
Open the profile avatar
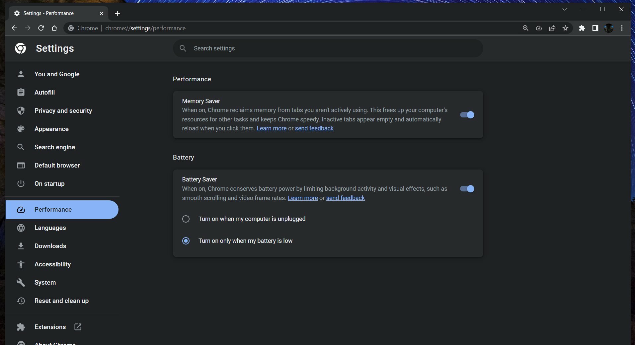pyautogui.click(x=608, y=28)
